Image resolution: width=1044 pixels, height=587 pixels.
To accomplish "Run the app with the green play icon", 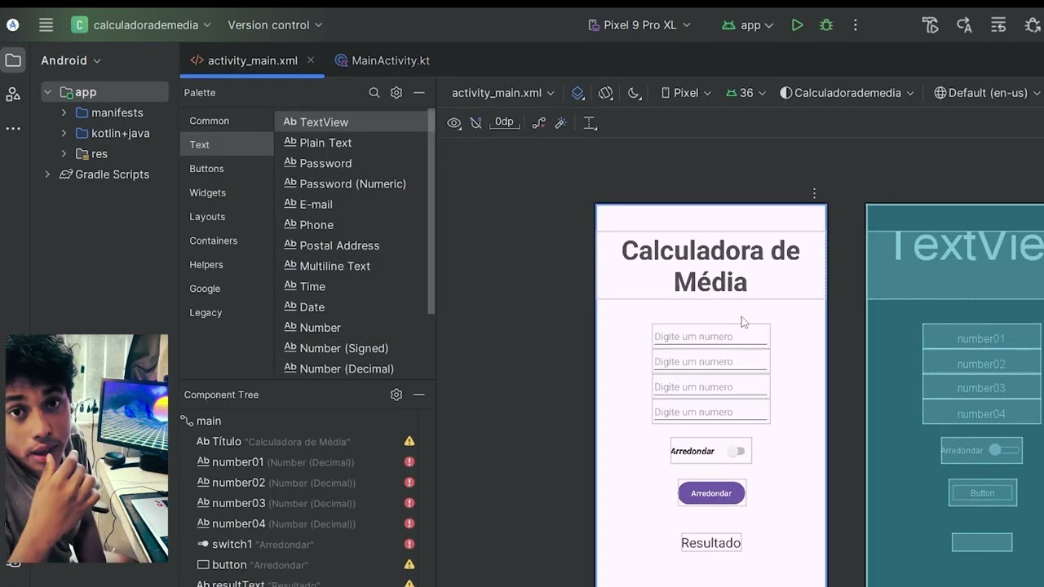I will [797, 25].
